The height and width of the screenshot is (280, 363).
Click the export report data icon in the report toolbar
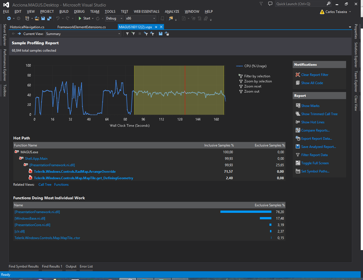167,34
